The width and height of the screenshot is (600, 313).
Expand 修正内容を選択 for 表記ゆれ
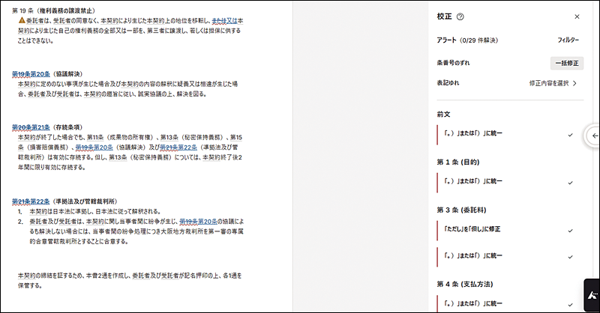(553, 84)
